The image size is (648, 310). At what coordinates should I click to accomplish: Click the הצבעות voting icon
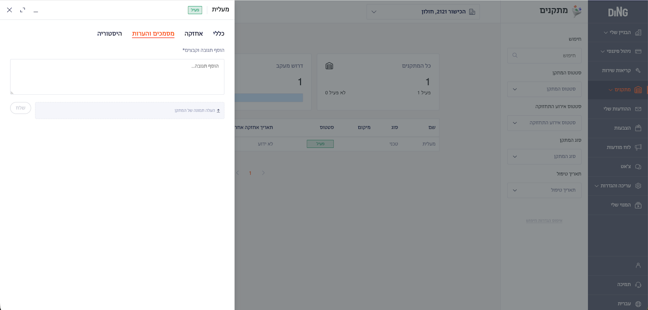pos(638,128)
